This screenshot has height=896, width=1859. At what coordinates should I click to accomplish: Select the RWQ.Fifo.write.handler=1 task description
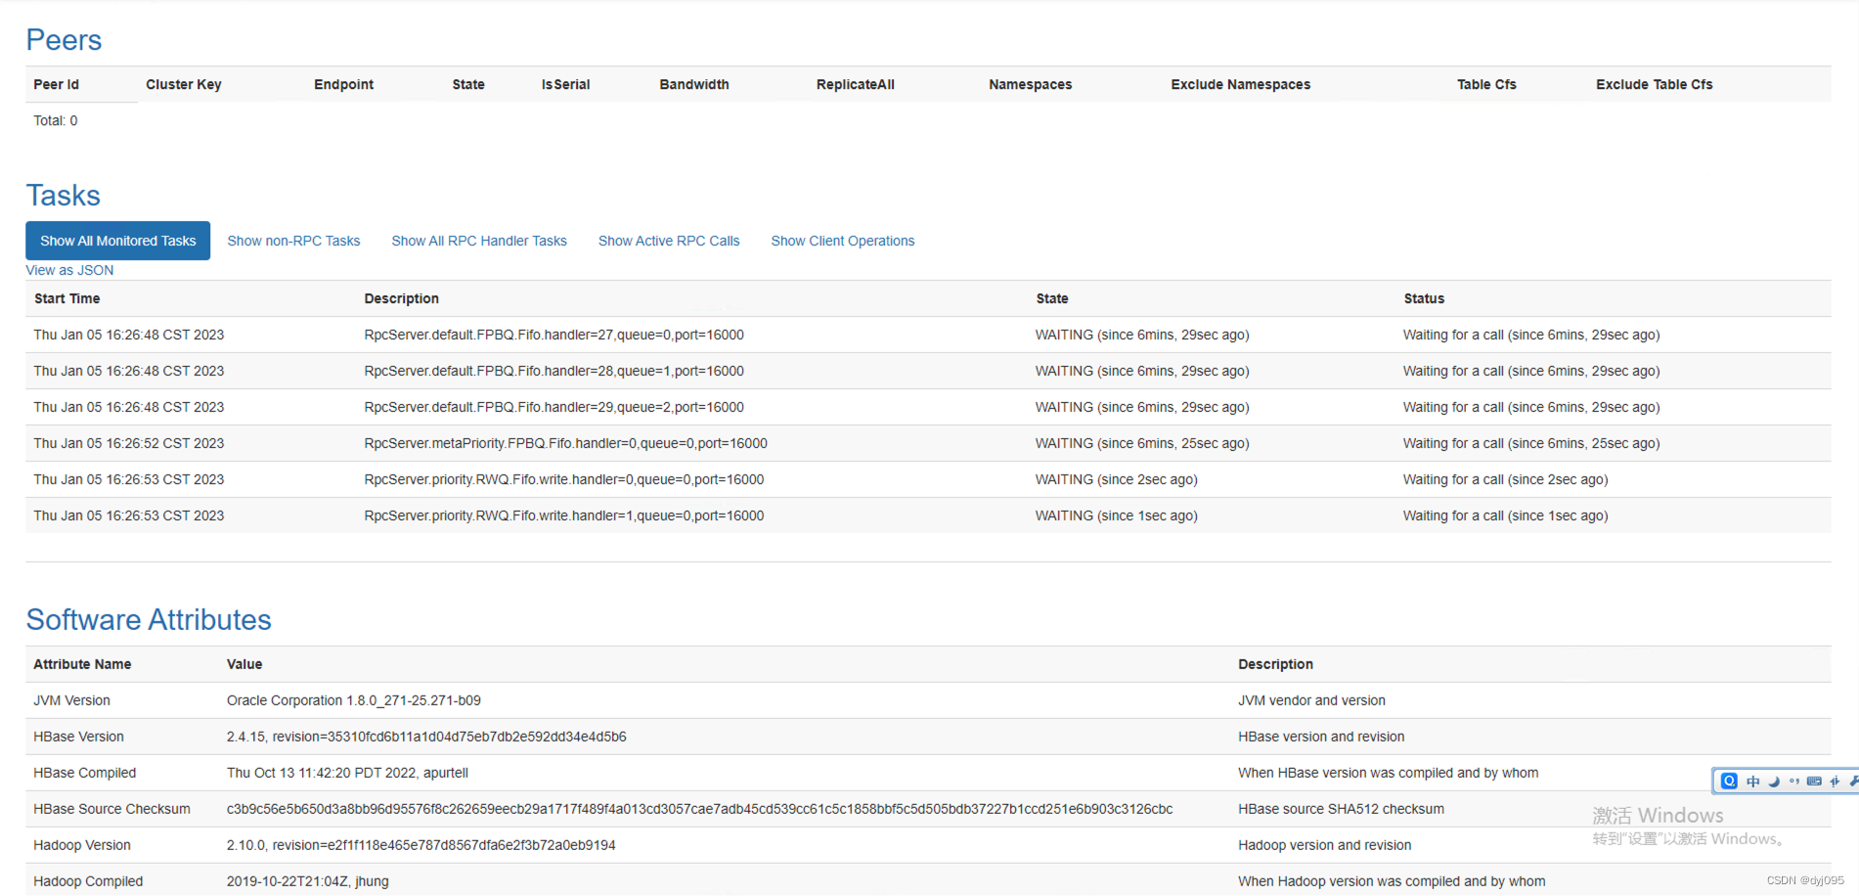click(x=563, y=515)
